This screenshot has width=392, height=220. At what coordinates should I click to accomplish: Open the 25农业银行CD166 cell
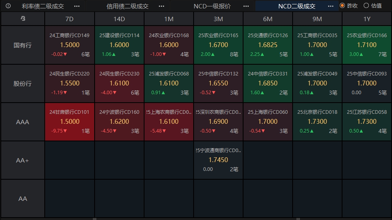point(367,45)
